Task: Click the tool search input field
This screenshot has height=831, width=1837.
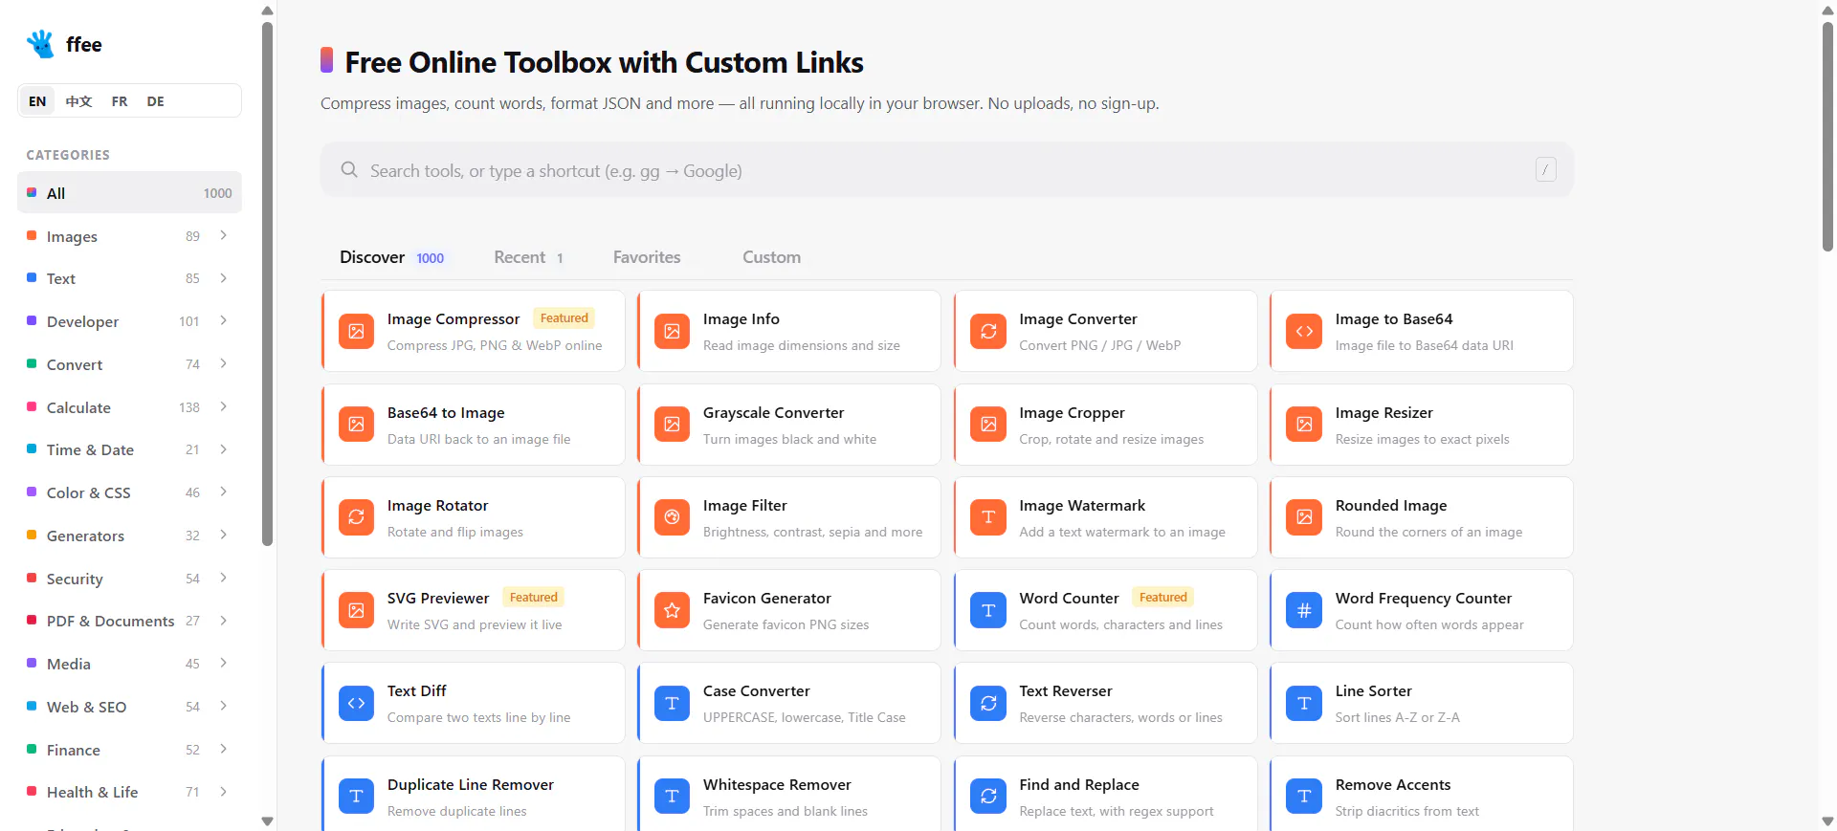Action: coord(946,170)
